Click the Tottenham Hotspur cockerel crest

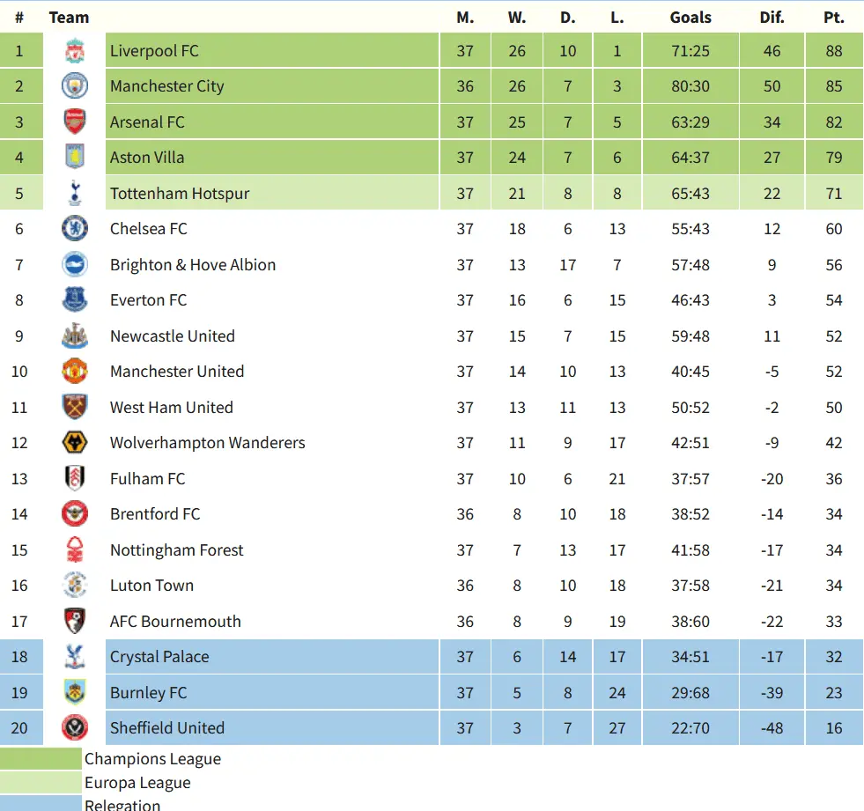(x=75, y=193)
